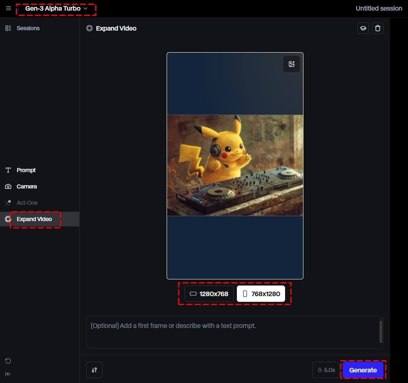Open the hamburger menu icon
This screenshot has width=408, height=383.
point(9,9)
